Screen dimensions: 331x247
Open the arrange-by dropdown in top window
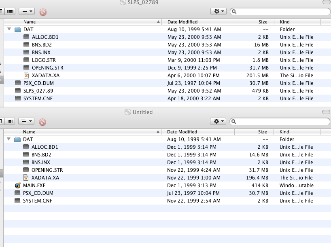pyautogui.click(x=27, y=12)
